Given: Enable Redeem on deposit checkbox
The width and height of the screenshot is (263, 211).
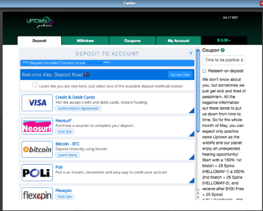Looking at the screenshot, I should (204, 71).
